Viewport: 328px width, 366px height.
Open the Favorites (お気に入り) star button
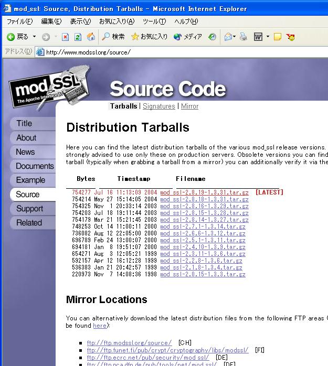pos(149,37)
